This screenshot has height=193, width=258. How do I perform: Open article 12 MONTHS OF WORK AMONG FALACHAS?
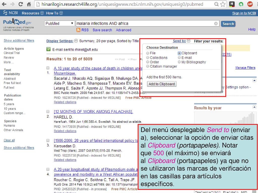pos(93,112)
